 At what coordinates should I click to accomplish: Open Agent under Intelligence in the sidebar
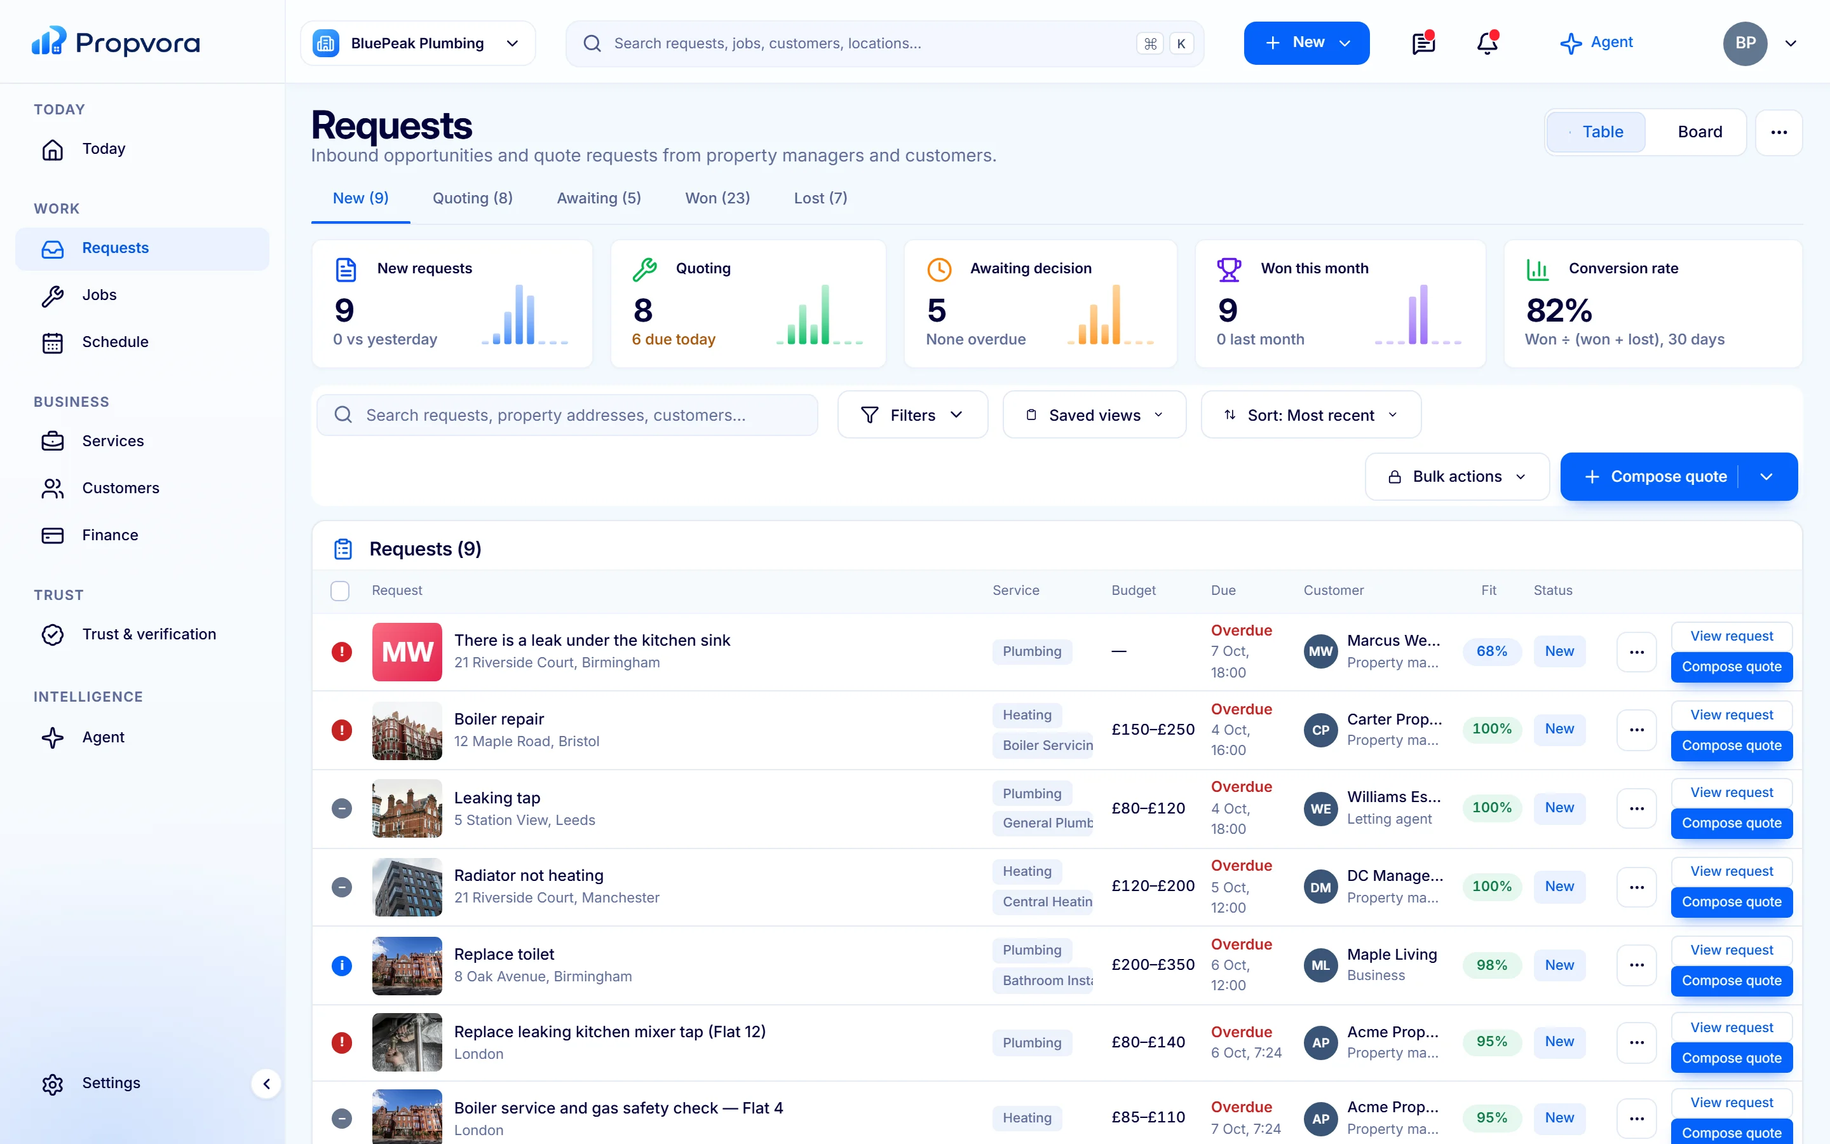pyautogui.click(x=142, y=737)
